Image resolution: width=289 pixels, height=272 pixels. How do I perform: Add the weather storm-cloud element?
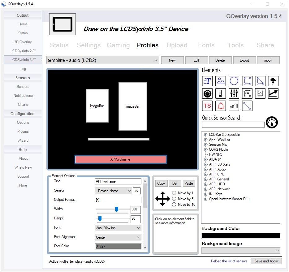tap(273, 81)
